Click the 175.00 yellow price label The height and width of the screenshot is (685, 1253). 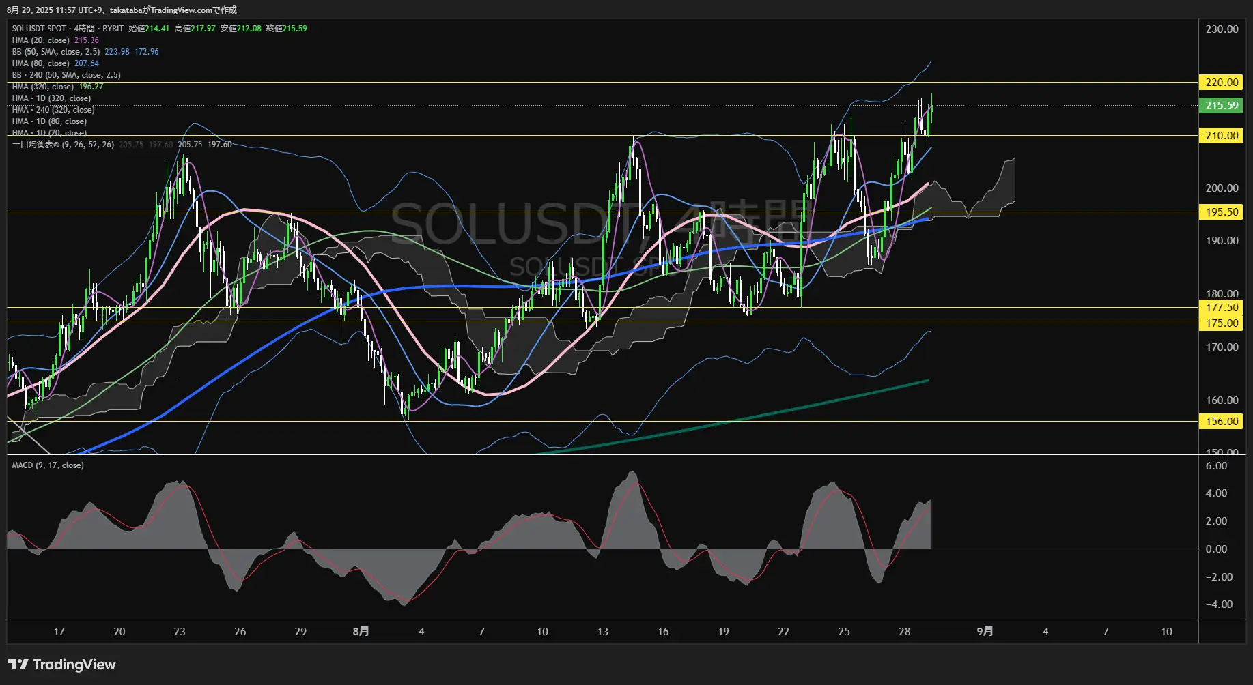coord(1222,323)
